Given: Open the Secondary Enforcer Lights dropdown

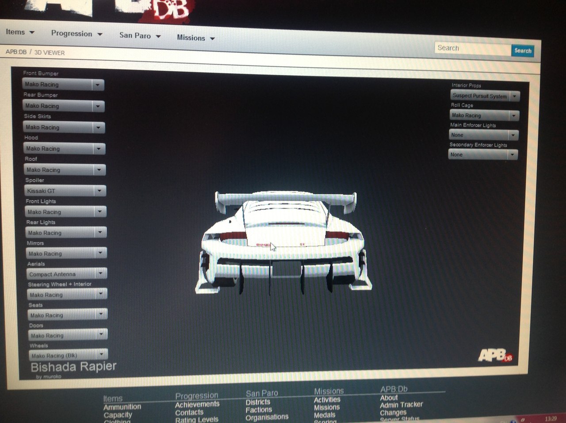Looking at the screenshot, I should 482,154.
